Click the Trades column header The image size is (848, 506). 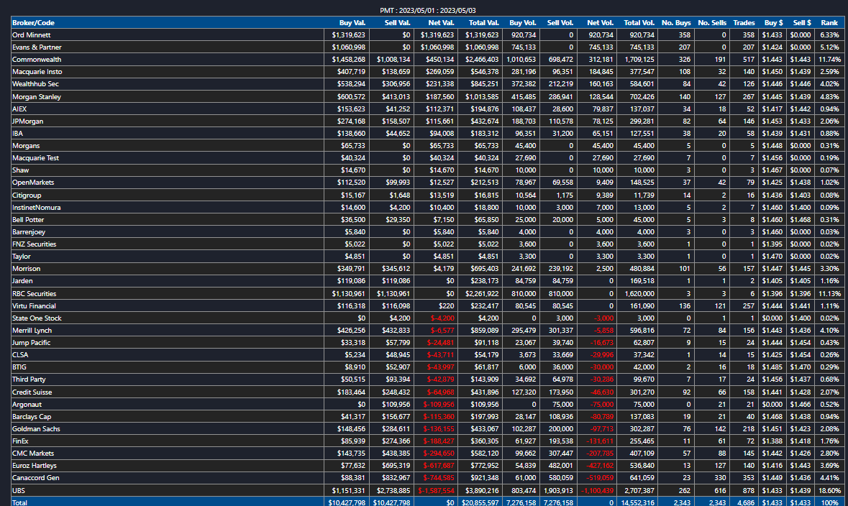tap(744, 23)
